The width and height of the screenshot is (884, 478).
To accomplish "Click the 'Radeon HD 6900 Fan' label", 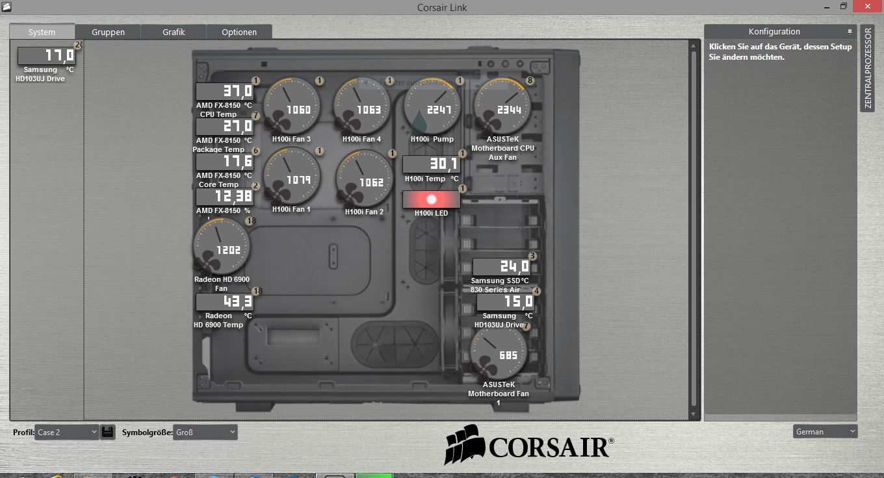I will coord(222,284).
